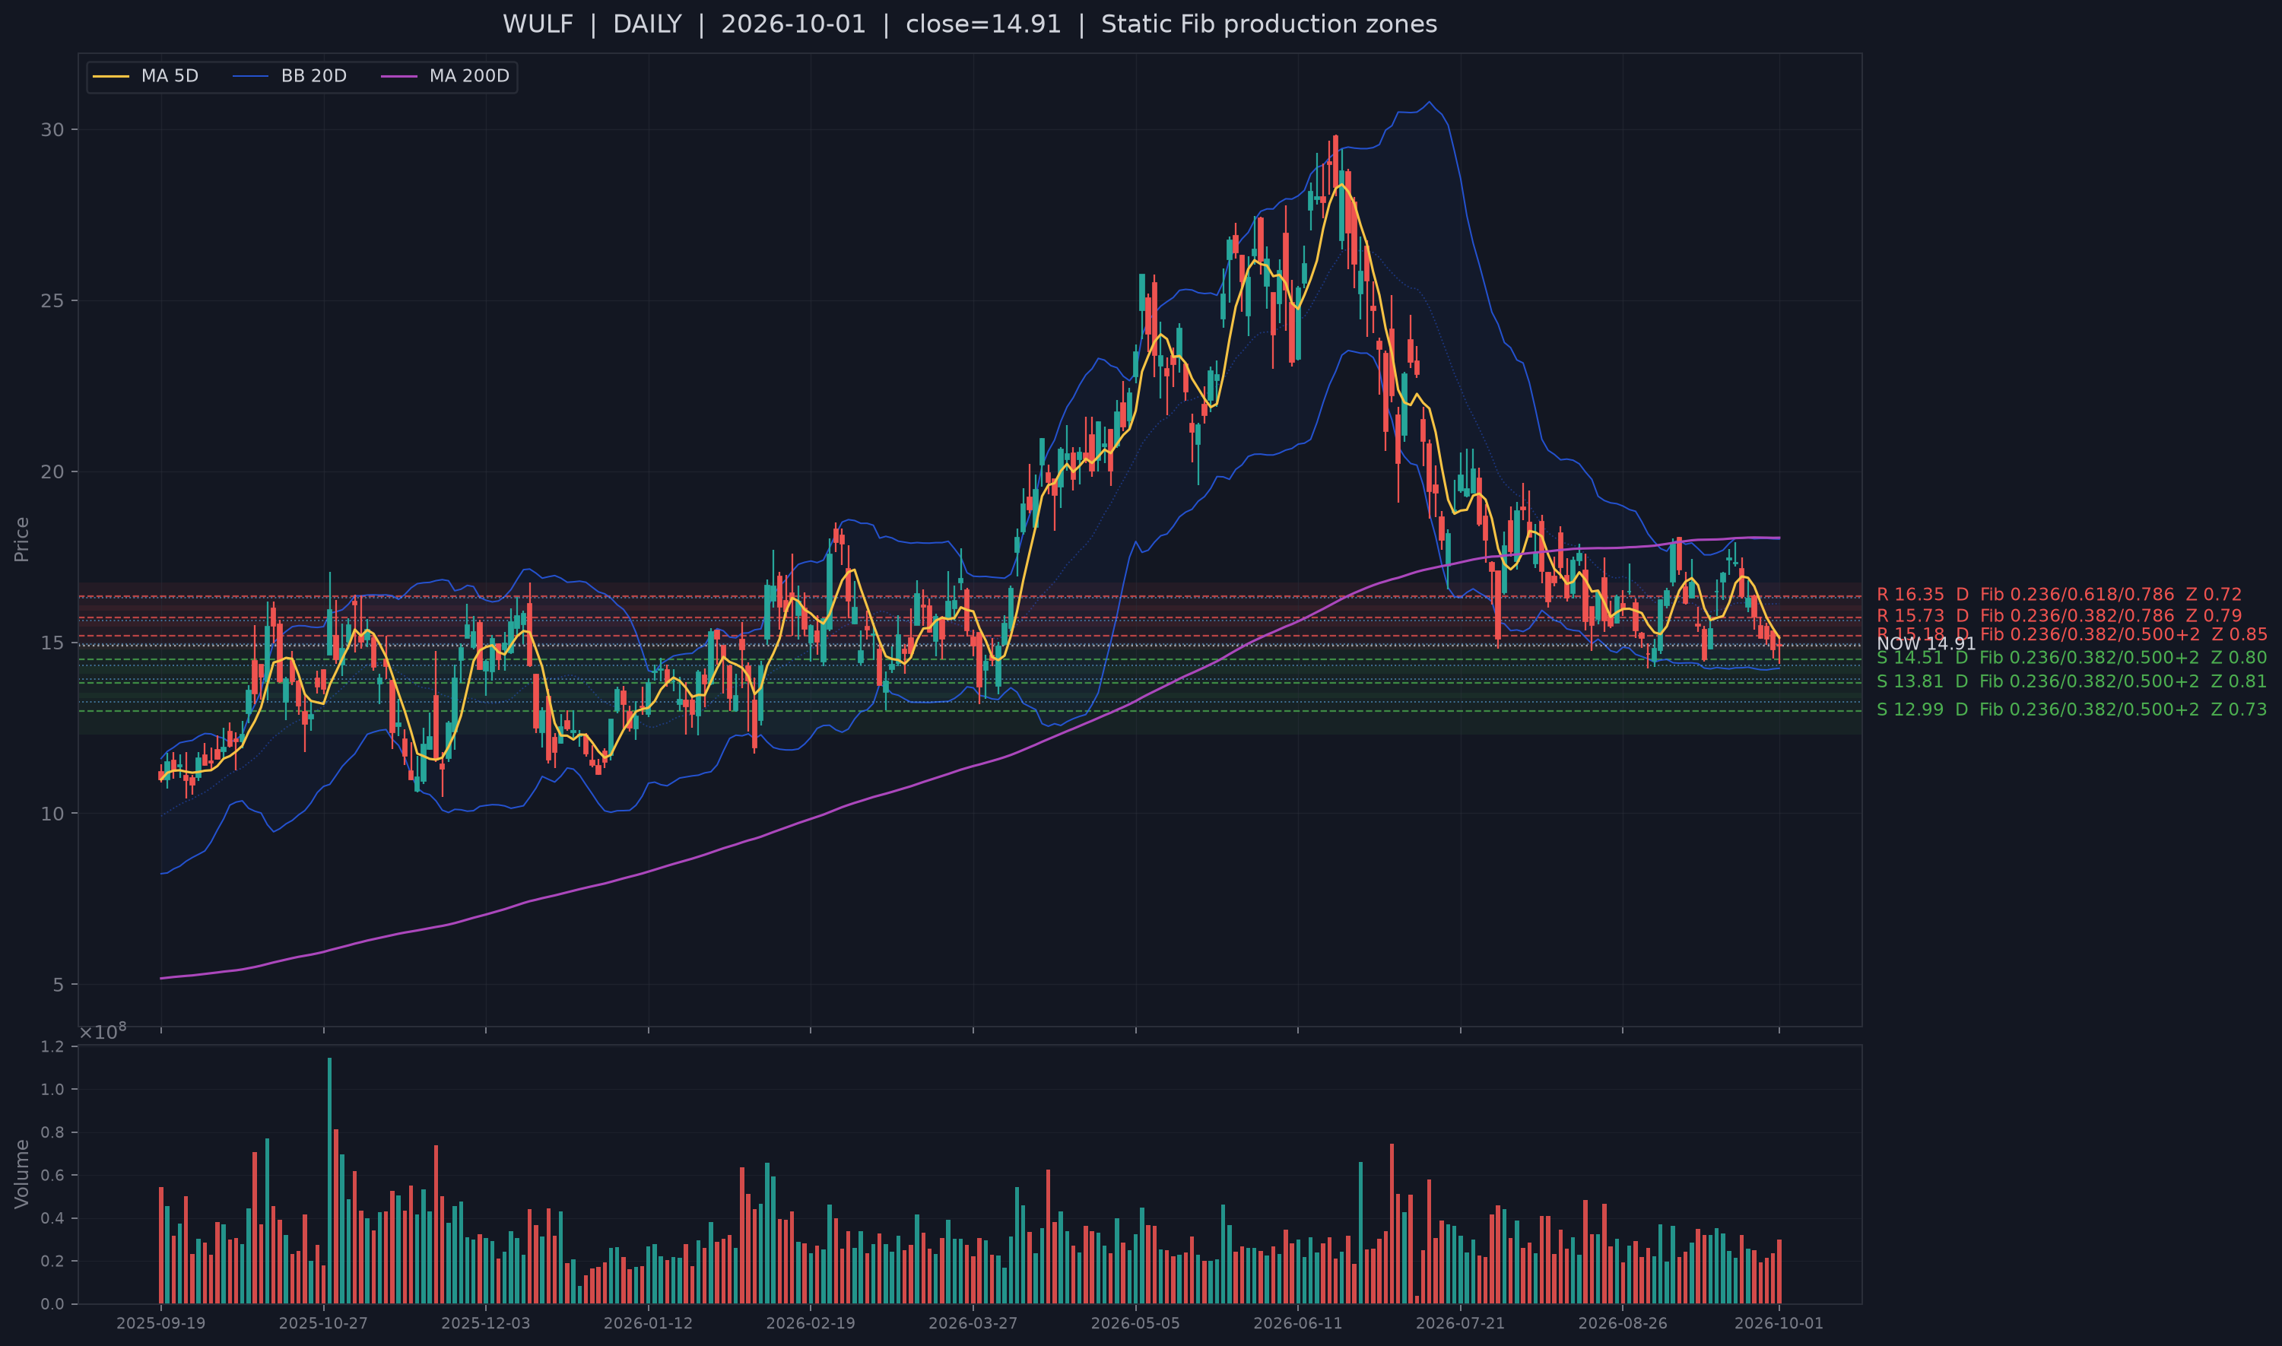Click the 2026-10-01 date axis label
2282x1346 pixels.
[1779, 1323]
